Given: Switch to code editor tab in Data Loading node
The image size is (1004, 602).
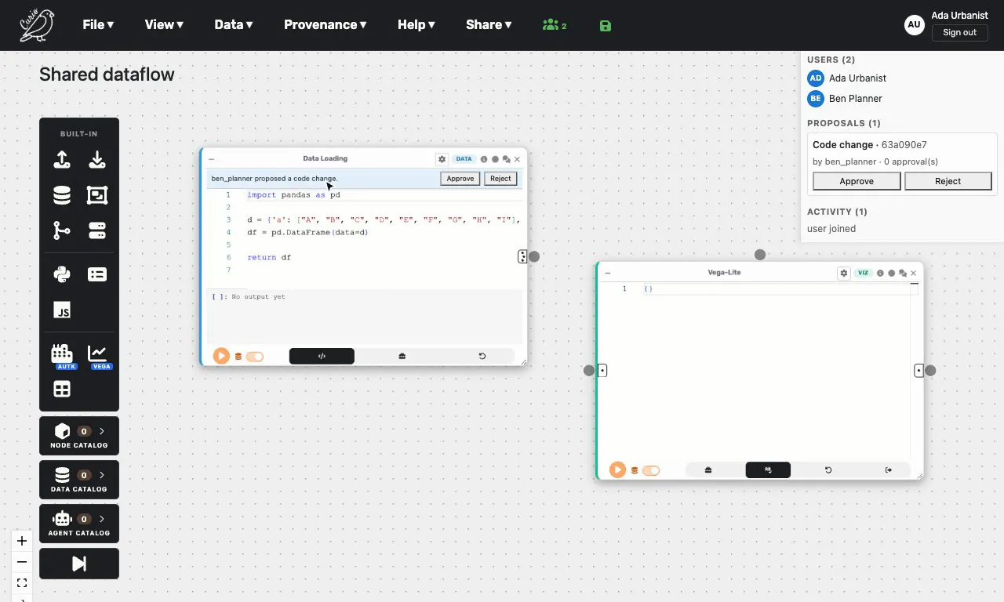Looking at the screenshot, I should click(x=322, y=356).
